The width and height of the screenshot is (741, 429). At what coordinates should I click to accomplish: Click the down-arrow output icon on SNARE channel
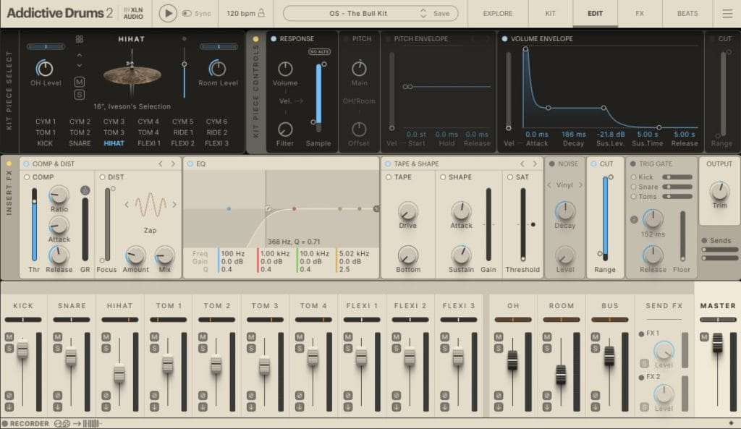(58, 407)
